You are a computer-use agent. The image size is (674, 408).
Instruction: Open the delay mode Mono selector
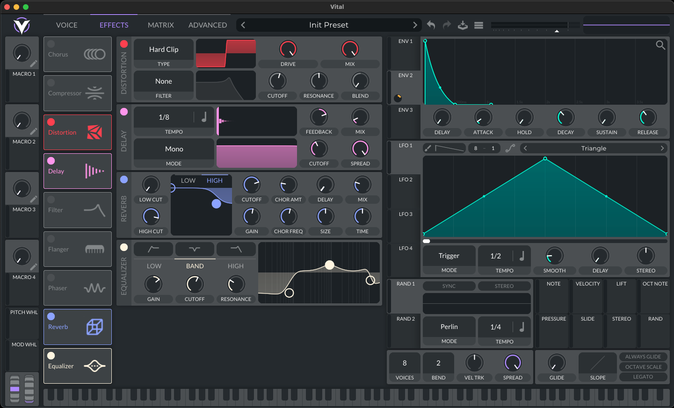click(x=174, y=149)
